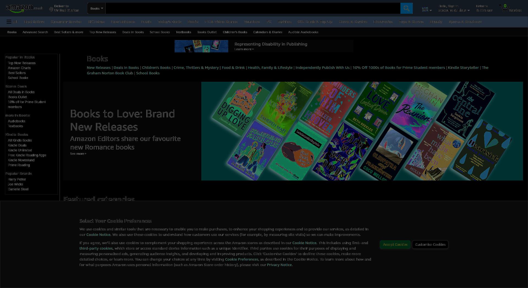This screenshot has height=288, width=528.
Task: Open sidebar School Books link
Action: [18, 78]
